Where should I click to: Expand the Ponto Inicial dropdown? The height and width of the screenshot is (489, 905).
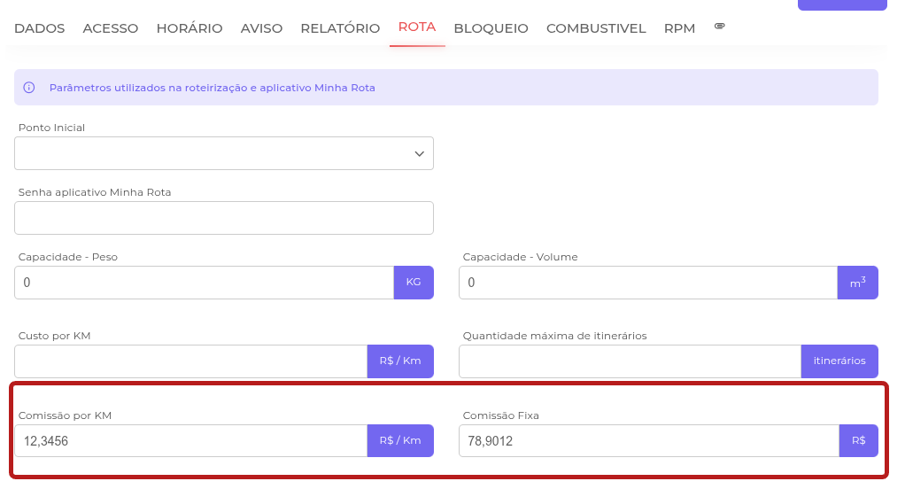(224, 153)
